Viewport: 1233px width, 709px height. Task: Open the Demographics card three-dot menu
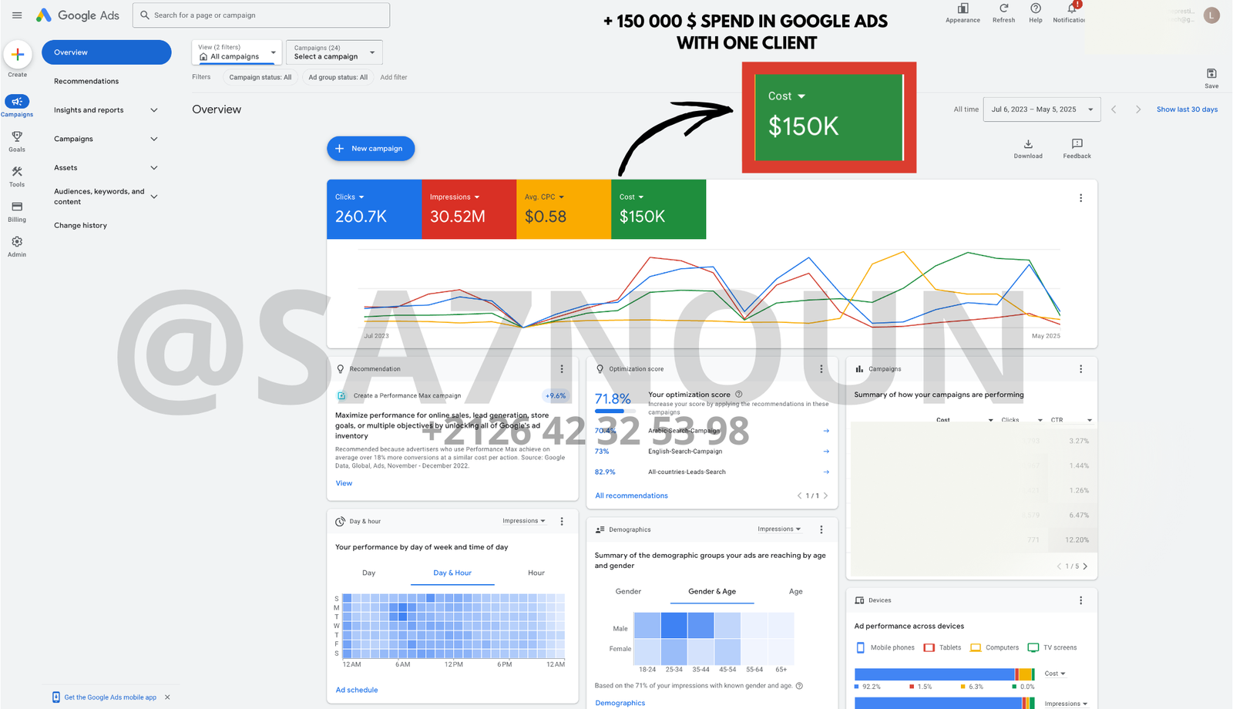coord(821,529)
